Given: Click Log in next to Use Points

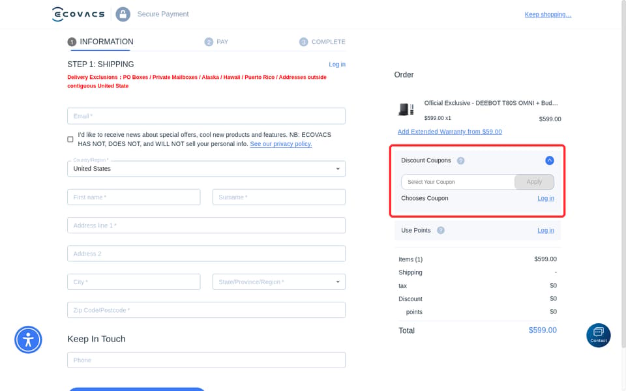Looking at the screenshot, I should click(x=546, y=231).
